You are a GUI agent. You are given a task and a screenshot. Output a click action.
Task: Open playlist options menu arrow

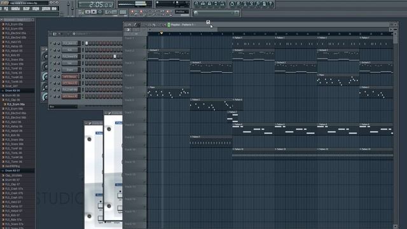[126, 25]
